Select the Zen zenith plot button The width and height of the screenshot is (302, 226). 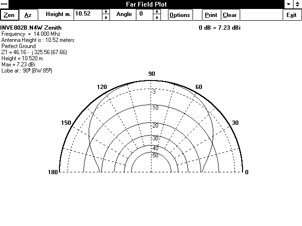[x=9, y=15]
